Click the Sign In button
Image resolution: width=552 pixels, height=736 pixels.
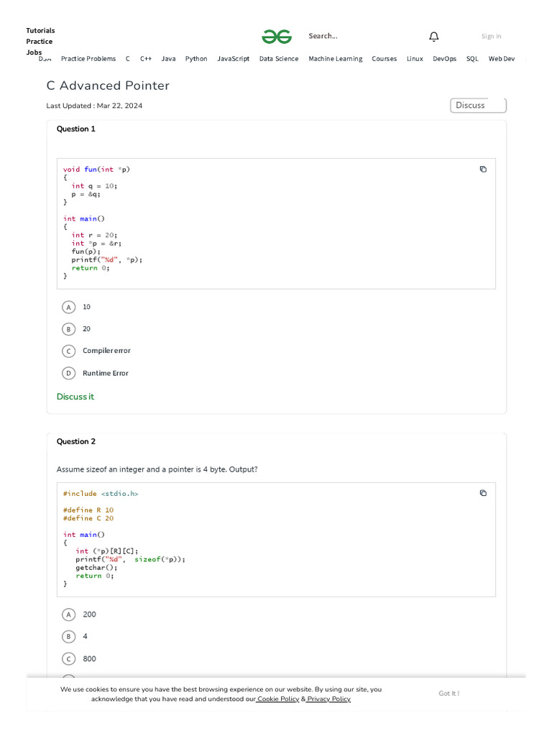[x=492, y=36]
